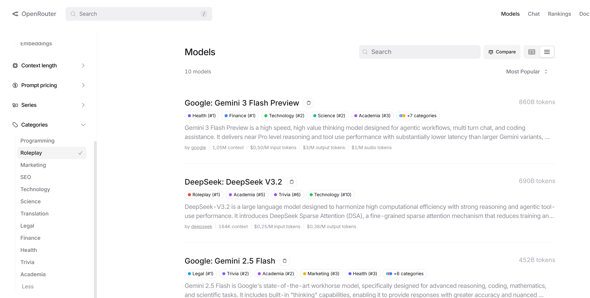Click the OpenRouter brand name
590x298 pixels.
click(x=39, y=14)
